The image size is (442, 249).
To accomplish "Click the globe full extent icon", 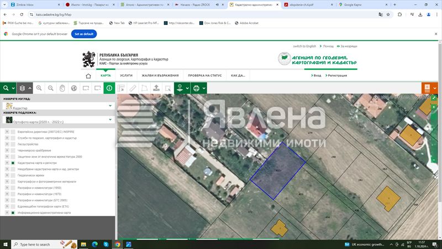I will click(x=74, y=89).
